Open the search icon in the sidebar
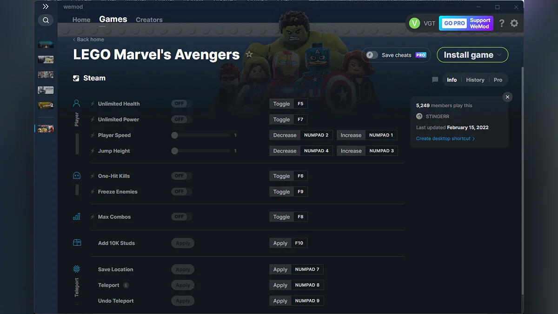This screenshot has height=314, width=558. [x=46, y=20]
